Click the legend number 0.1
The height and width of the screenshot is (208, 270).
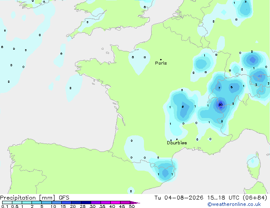tap(5, 206)
